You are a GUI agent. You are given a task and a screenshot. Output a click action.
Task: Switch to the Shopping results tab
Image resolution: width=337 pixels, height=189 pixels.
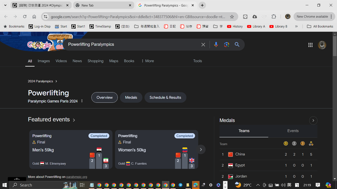pyautogui.click(x=95, y=61)
